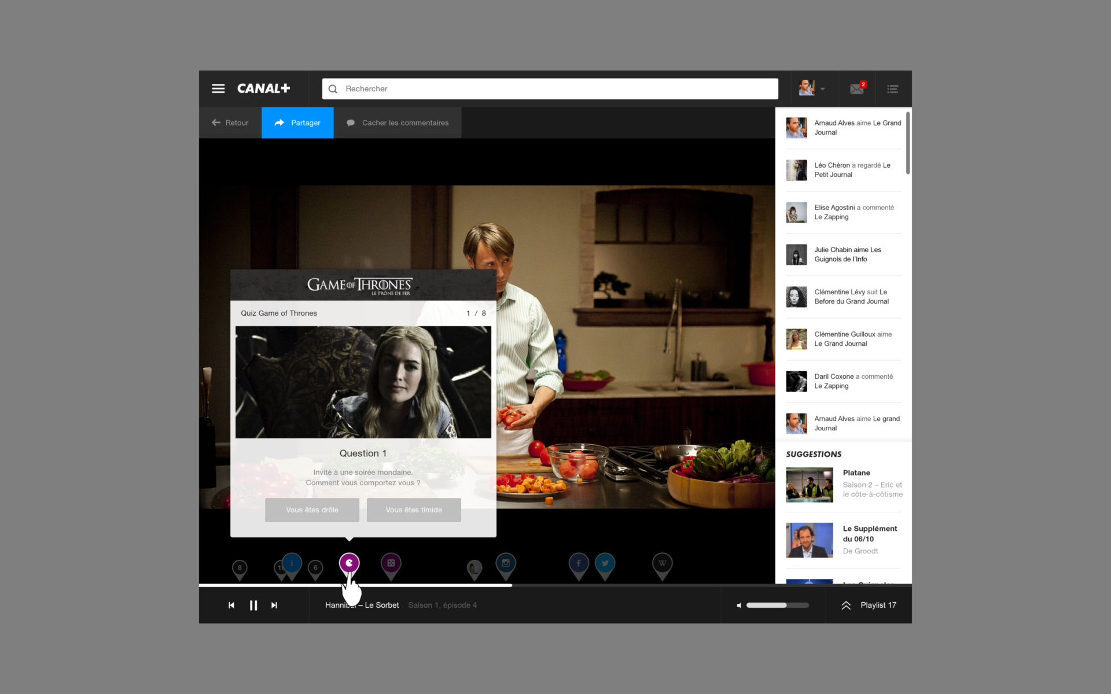Open the Instagram marker on the timeline

pos(506,563)
